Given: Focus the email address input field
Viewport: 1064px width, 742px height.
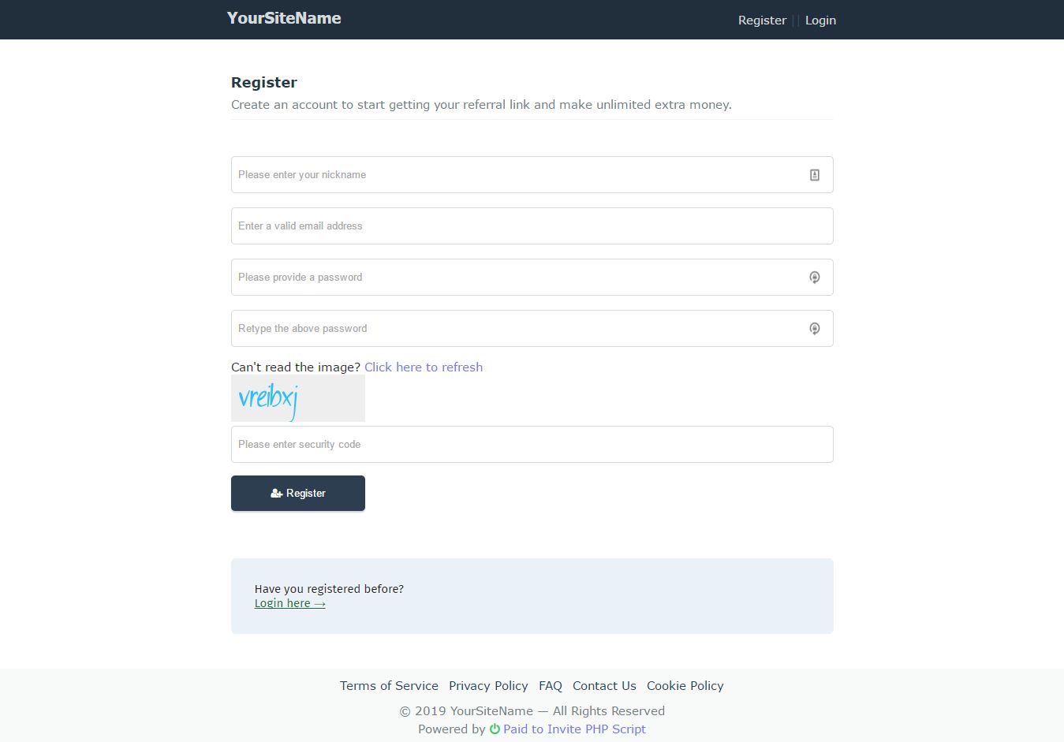Looking at the screenshot, I should pos(532,226).
